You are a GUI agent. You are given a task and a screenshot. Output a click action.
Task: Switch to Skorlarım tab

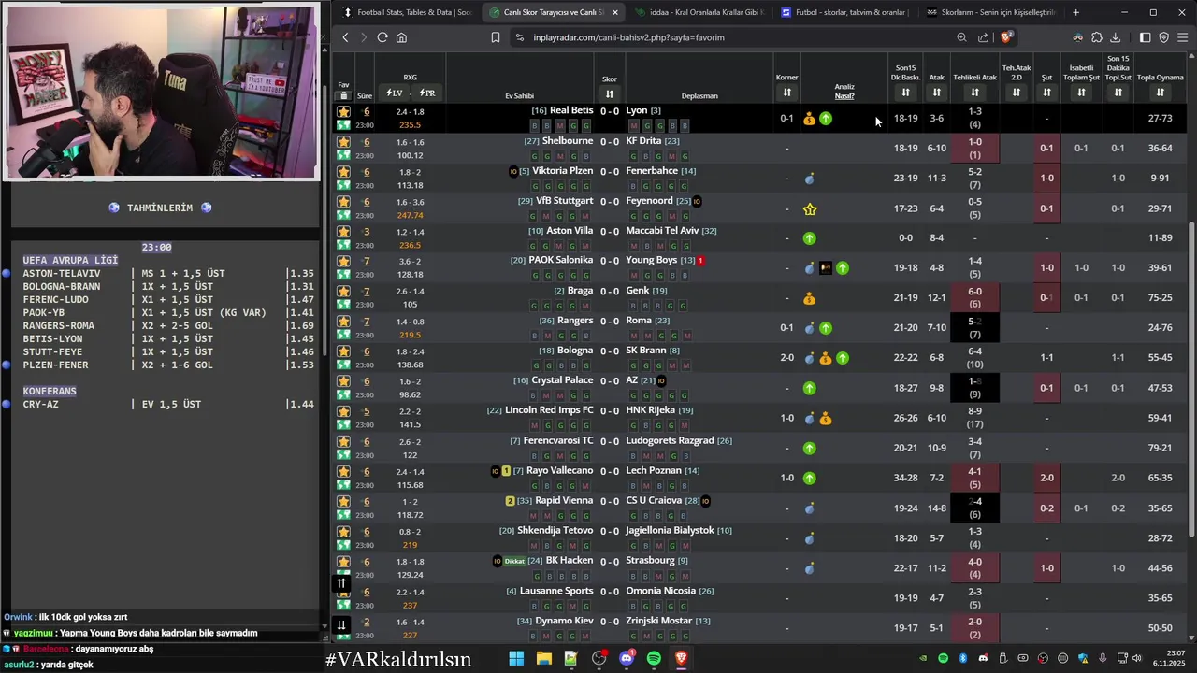[991, 12]
